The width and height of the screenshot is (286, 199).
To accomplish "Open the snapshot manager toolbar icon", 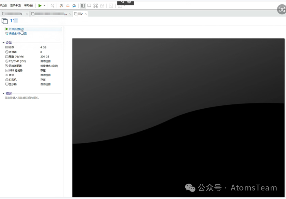I will (x=74, y=6).
